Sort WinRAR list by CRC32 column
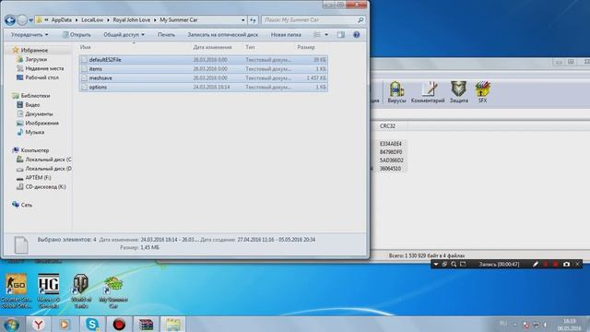The image size is (590, 332). click(387, 126)
